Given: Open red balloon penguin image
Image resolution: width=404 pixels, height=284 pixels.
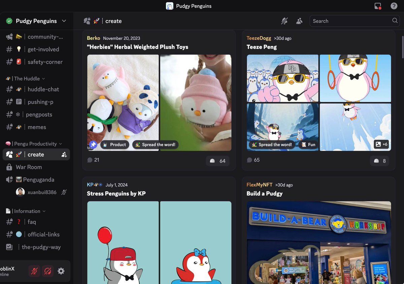Looking at the screenshot, I should coord(123,243).
